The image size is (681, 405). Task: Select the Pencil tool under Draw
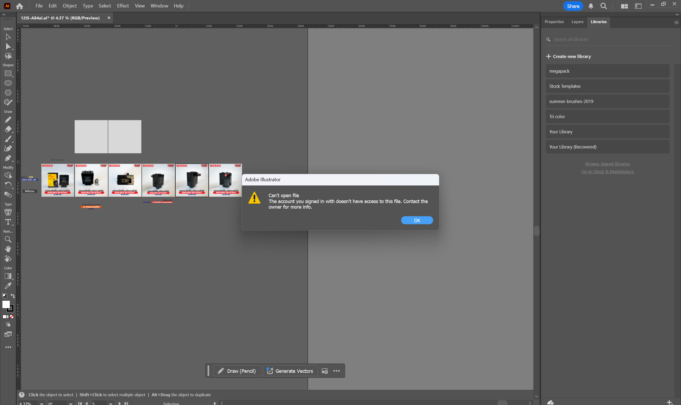pos(8,119)
